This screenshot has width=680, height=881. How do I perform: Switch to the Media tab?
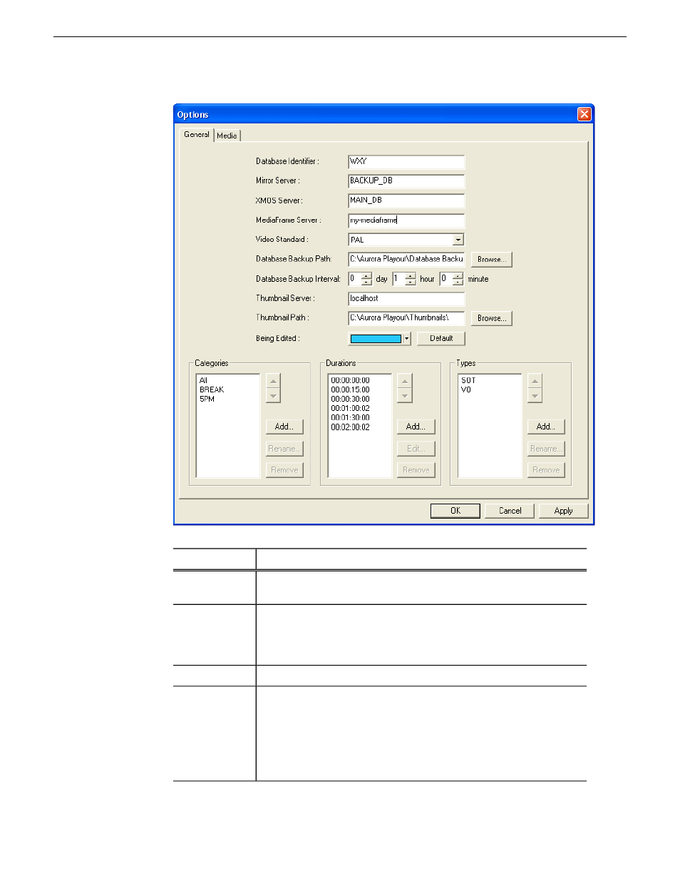click(227, 136)
